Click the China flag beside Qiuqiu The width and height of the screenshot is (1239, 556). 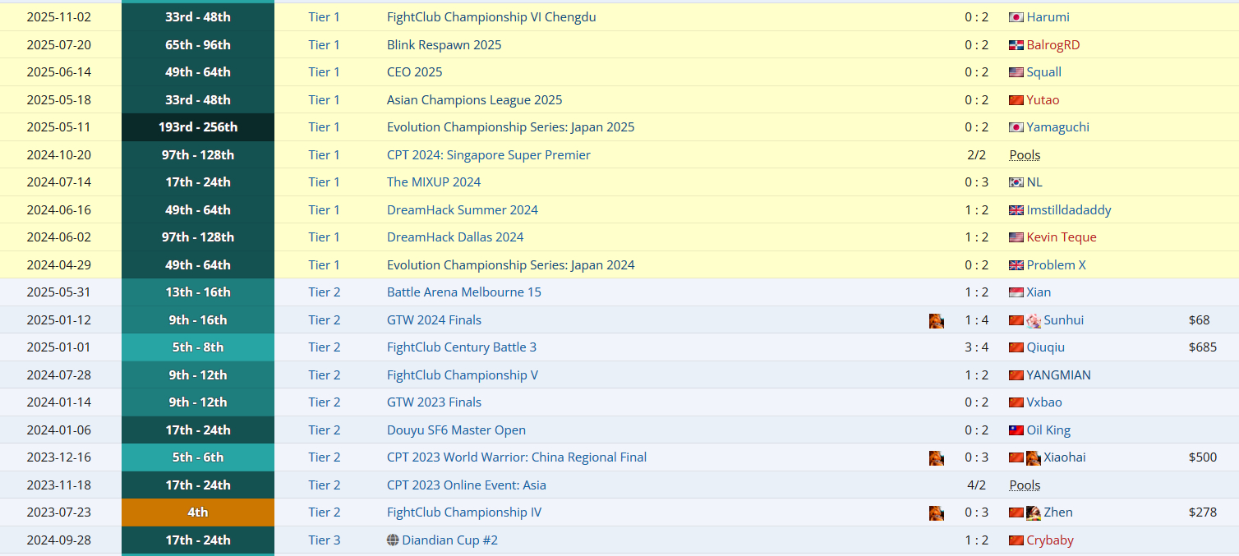pyautogui.click(x=1016, y=347)
